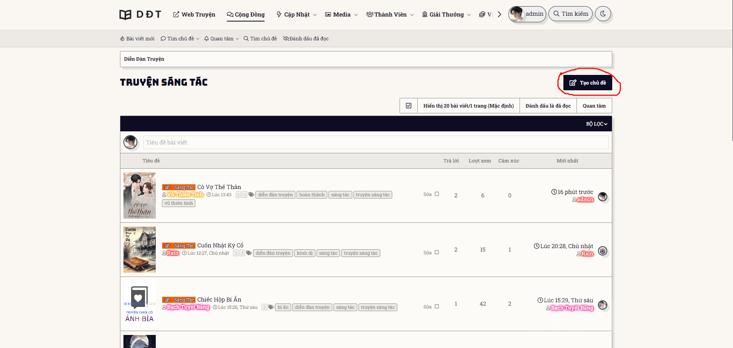This screenshot has width=733, height=348.
Task: Select tag kinh dị
Action: (305, 253)
